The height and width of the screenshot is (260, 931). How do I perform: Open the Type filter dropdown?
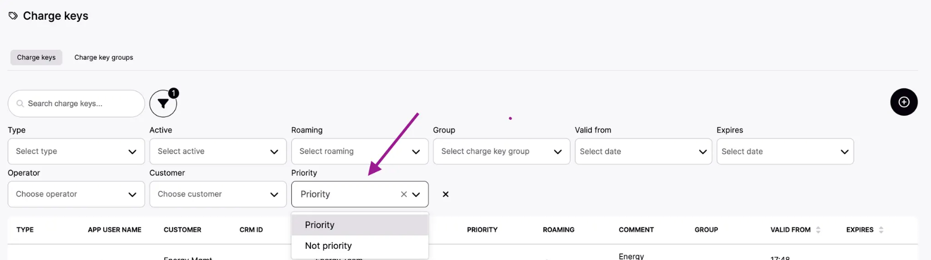[x=76, y=151]
